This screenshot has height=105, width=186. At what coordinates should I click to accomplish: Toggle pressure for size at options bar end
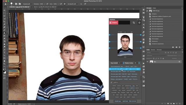click(x=85, y=4)
